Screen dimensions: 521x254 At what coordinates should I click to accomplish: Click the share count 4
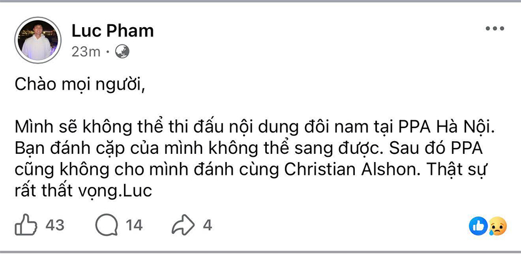coord(207,225)
